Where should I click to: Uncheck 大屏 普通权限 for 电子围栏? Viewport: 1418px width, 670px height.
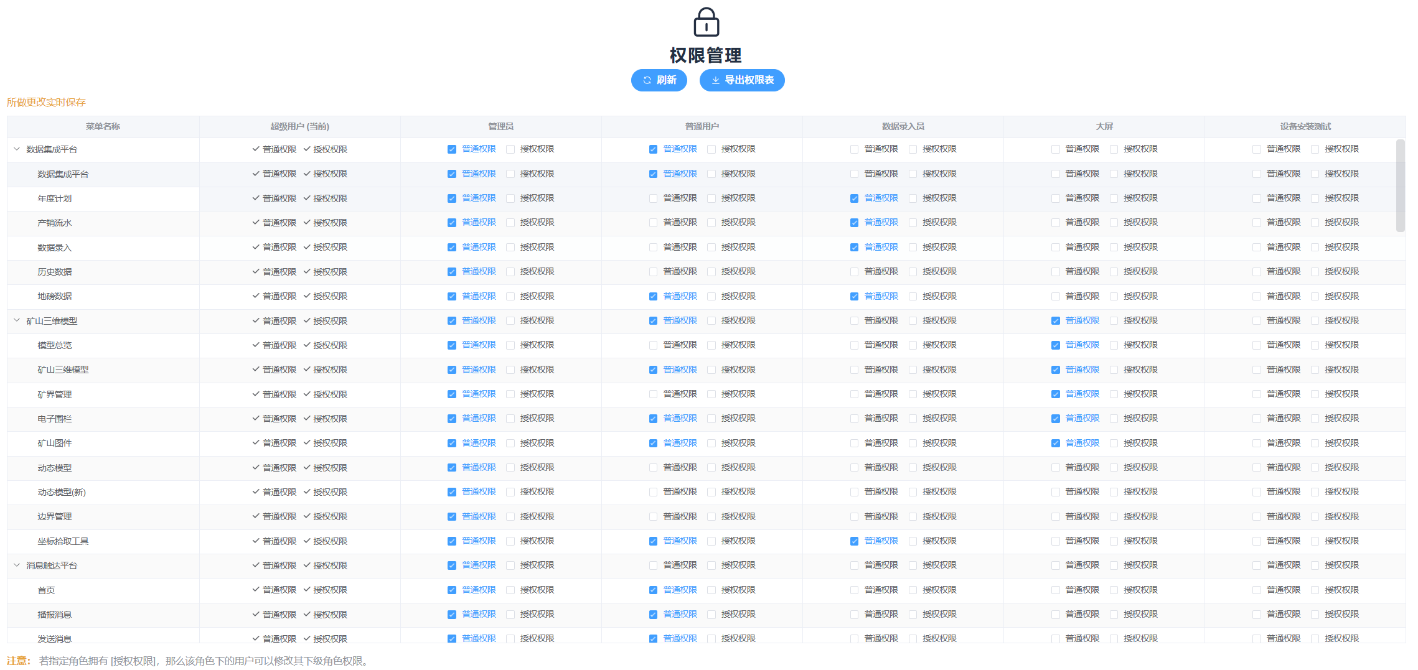coord(1055,419)
